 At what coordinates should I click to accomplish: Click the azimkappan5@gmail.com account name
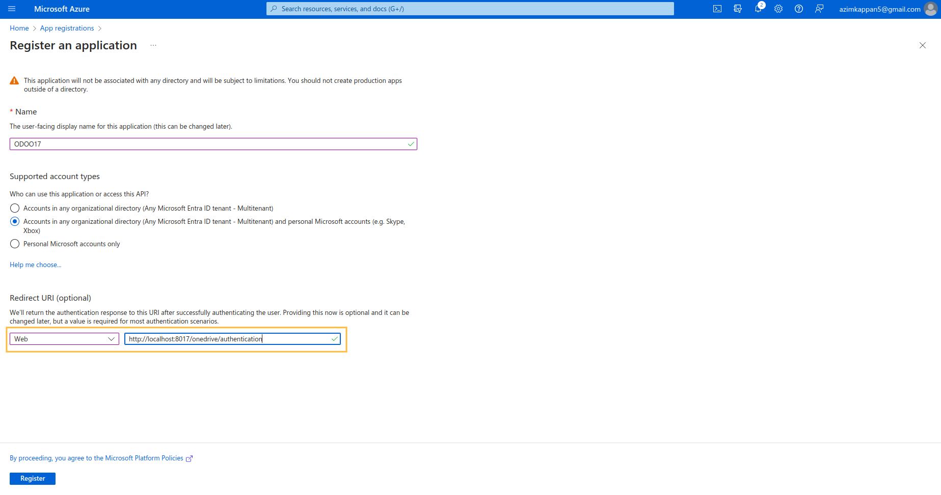pos(880,9)
